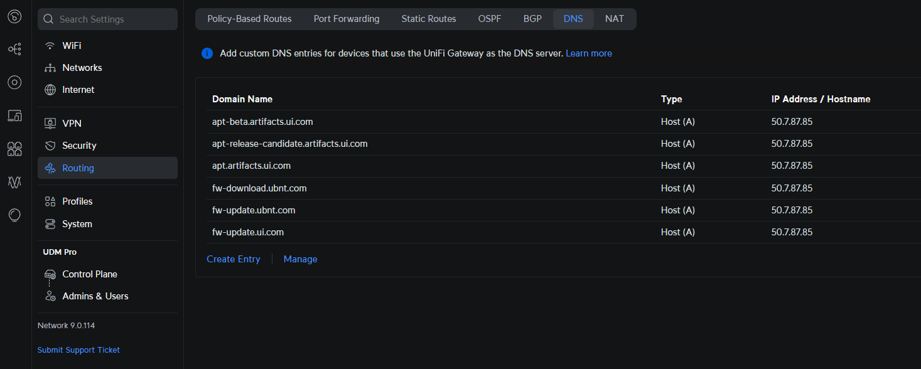The width and height of the screenshot is (921, 369).
Task: Select the apt-release-candidate.artifacts.ui.com domain entry
Action: [290, 144]
